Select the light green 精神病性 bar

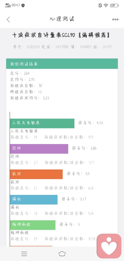point(33,225)
